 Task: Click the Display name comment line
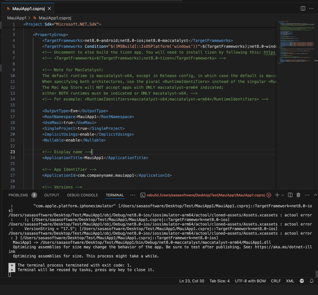coord(67,152)
